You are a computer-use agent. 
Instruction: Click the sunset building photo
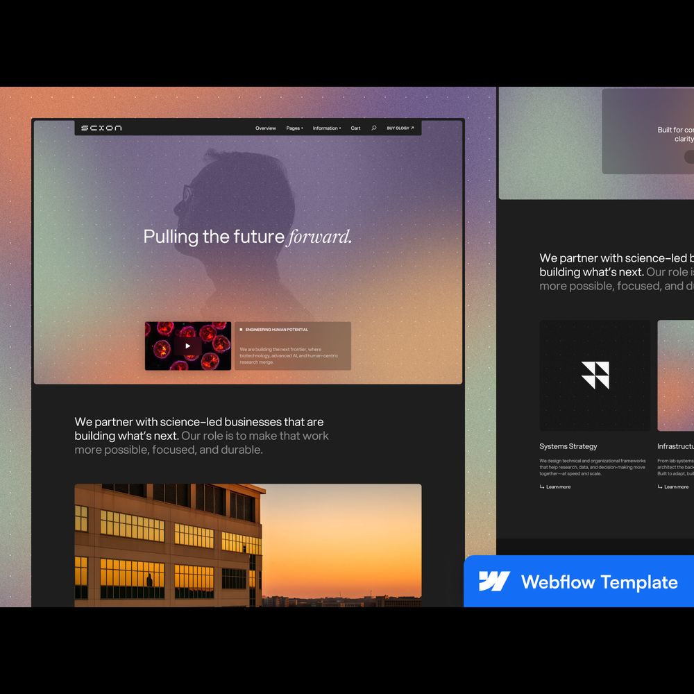[248, 545]
